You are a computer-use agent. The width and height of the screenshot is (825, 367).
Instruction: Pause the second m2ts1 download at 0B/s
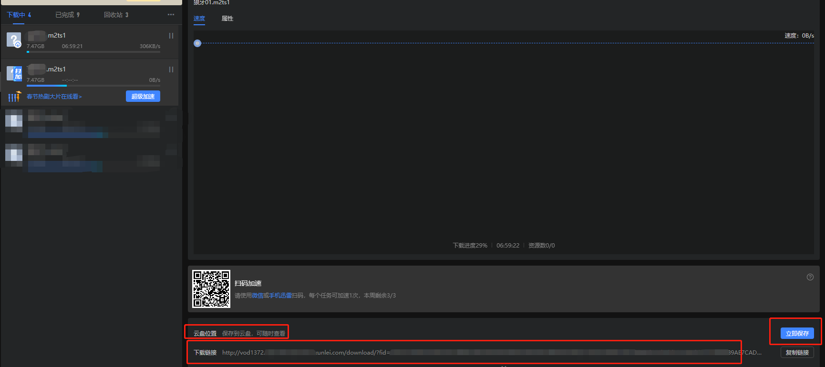171,69
